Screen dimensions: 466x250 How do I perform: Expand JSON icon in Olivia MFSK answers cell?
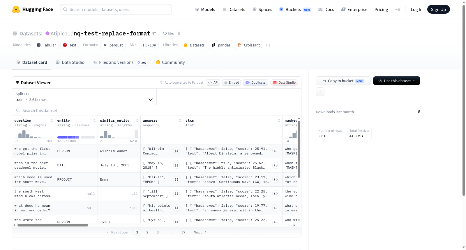coord(176,179)
